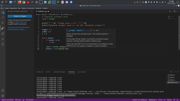Click Connect in the status bar
This screenshot has height=101, width=180.
30,100
